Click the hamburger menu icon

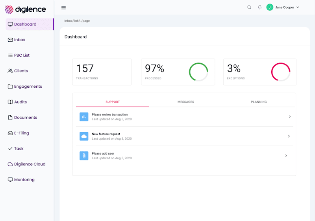click(x=64, y=7)
